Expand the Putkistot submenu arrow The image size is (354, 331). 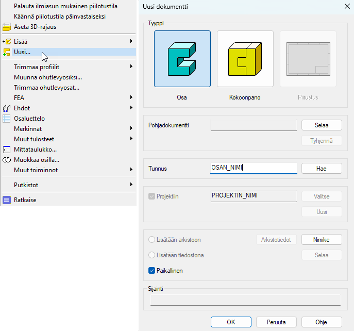point(131,185)
